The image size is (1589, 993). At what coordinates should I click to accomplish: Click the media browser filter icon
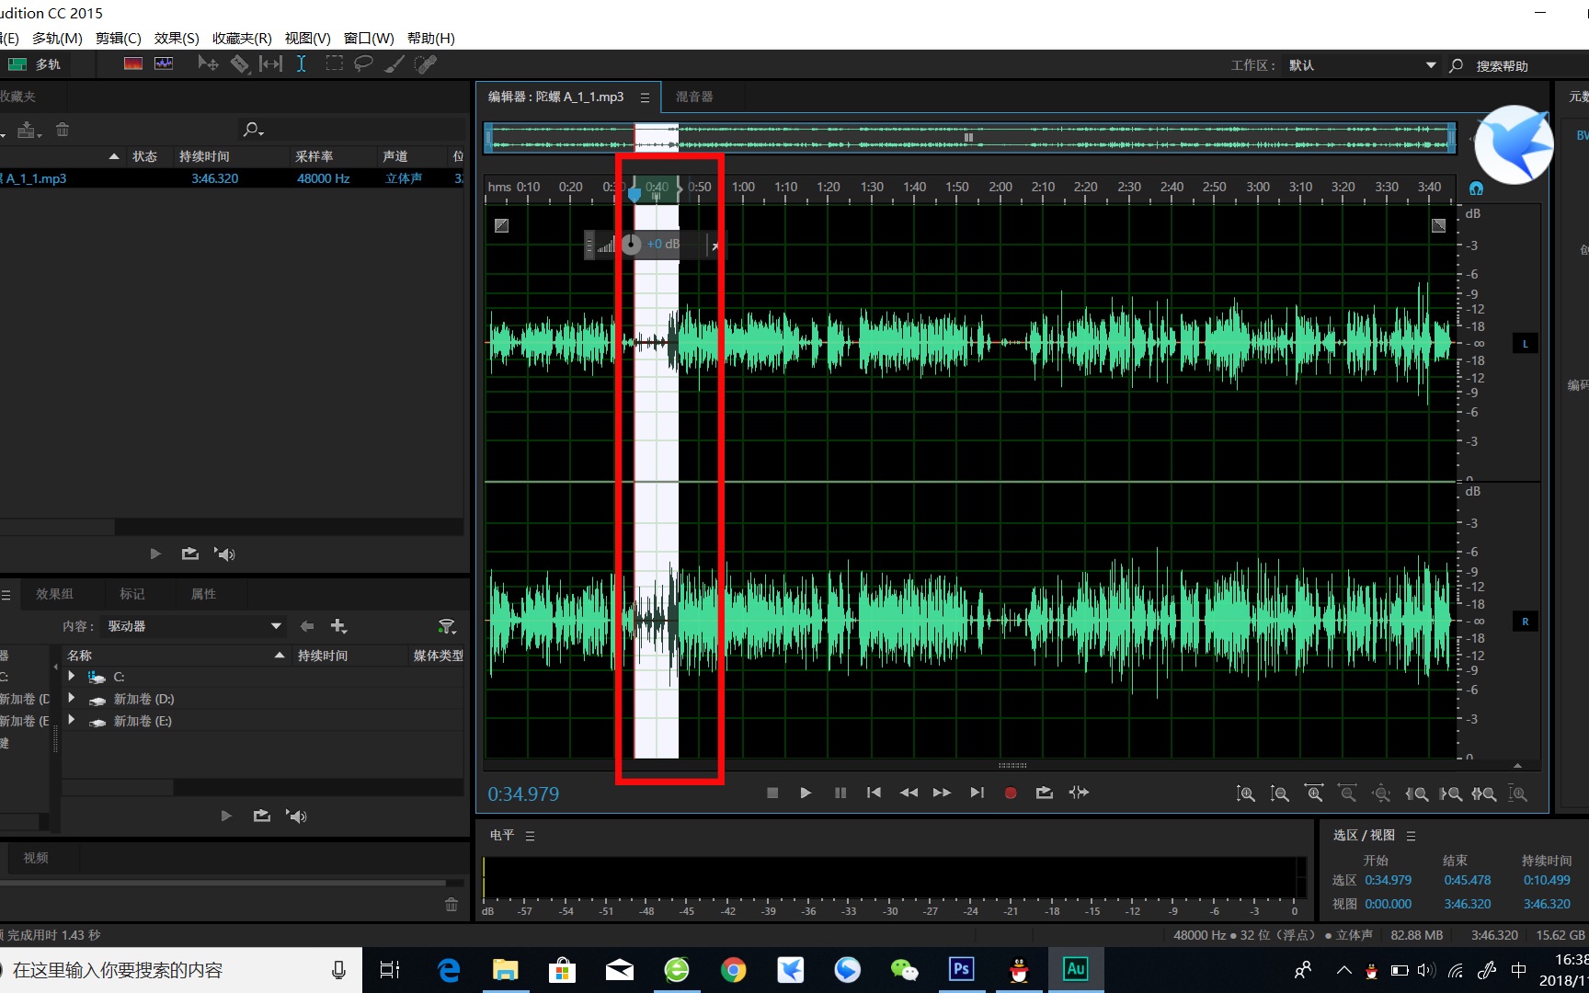coord(447,626)
